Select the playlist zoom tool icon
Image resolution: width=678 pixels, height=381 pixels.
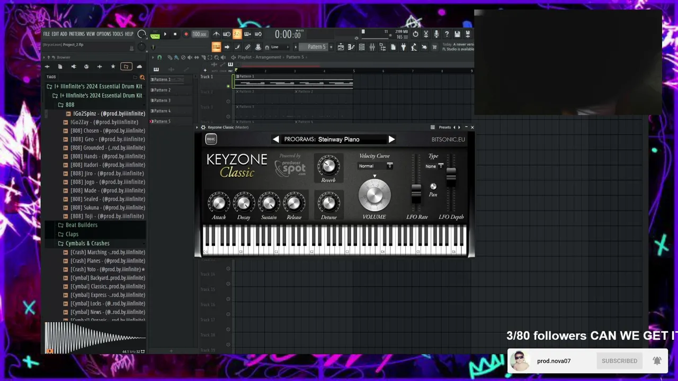coord(216,57)
